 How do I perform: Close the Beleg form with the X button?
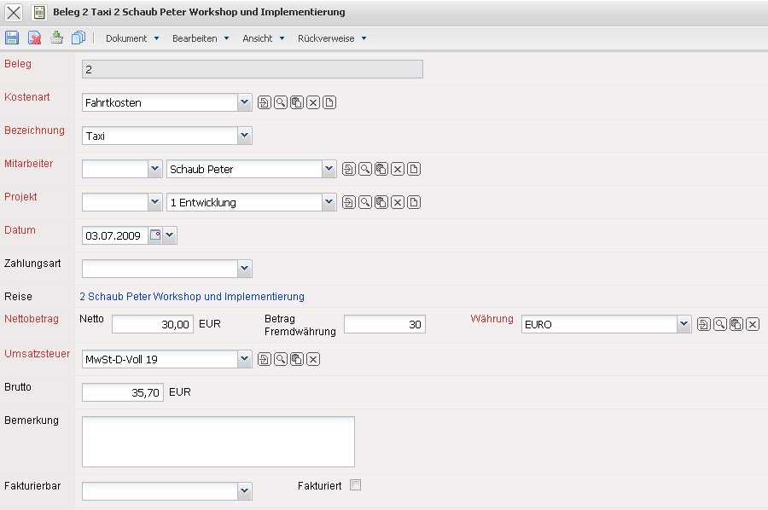point(14,13)
